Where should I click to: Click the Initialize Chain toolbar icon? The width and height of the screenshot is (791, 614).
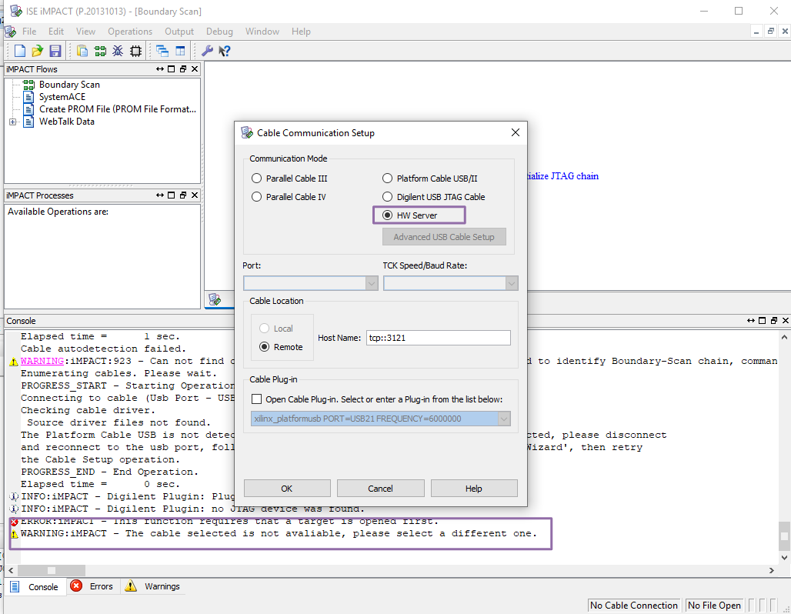click(100, 51)
